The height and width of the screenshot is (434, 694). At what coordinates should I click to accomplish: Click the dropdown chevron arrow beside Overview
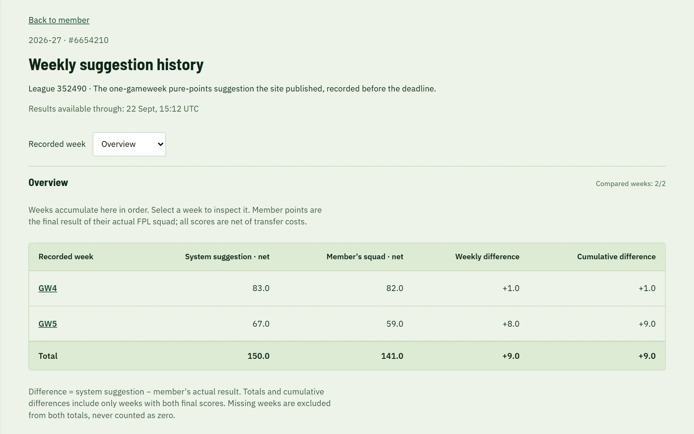160,144
